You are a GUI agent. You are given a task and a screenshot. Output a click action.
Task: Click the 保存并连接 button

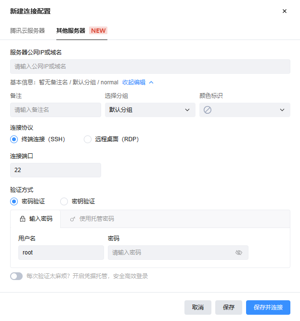[268, 308]
